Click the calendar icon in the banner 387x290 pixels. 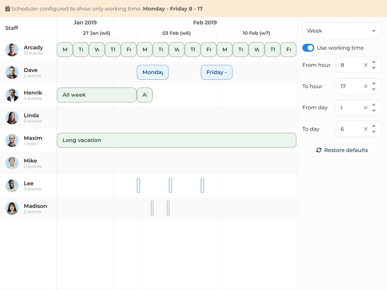click(8, 9)
